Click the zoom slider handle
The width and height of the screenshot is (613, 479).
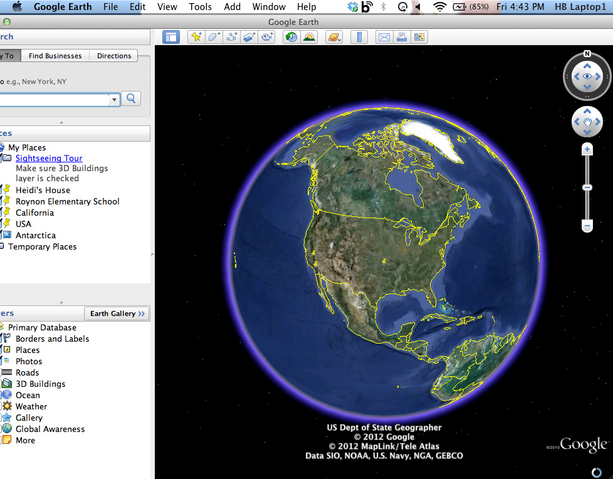click(587, 187)
